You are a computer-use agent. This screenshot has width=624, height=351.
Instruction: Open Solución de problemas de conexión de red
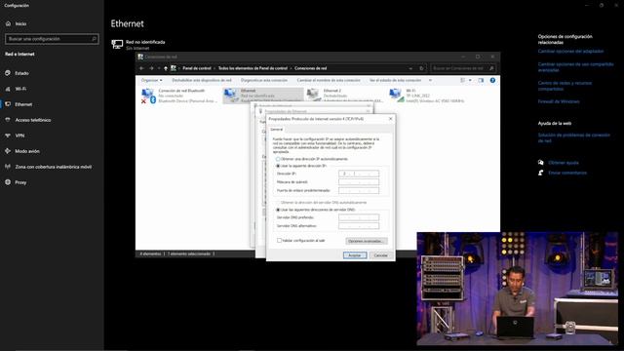574,137
